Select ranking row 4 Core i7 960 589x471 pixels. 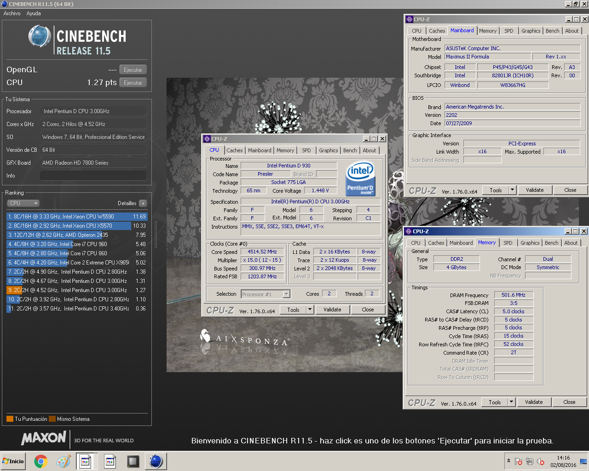pyautogui.click(x=77, y=244)
